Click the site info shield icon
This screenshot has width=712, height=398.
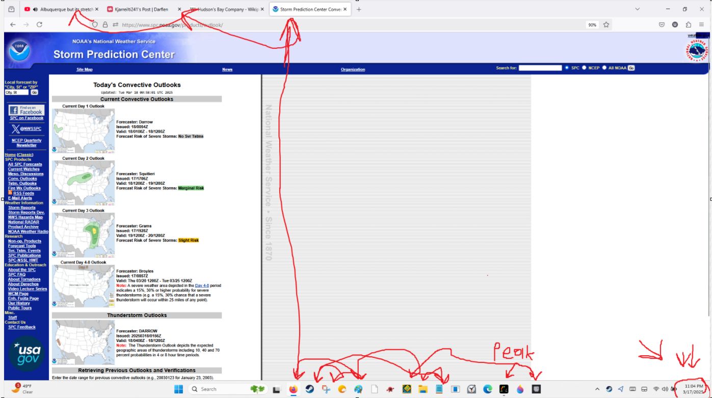tap(94, 24)
